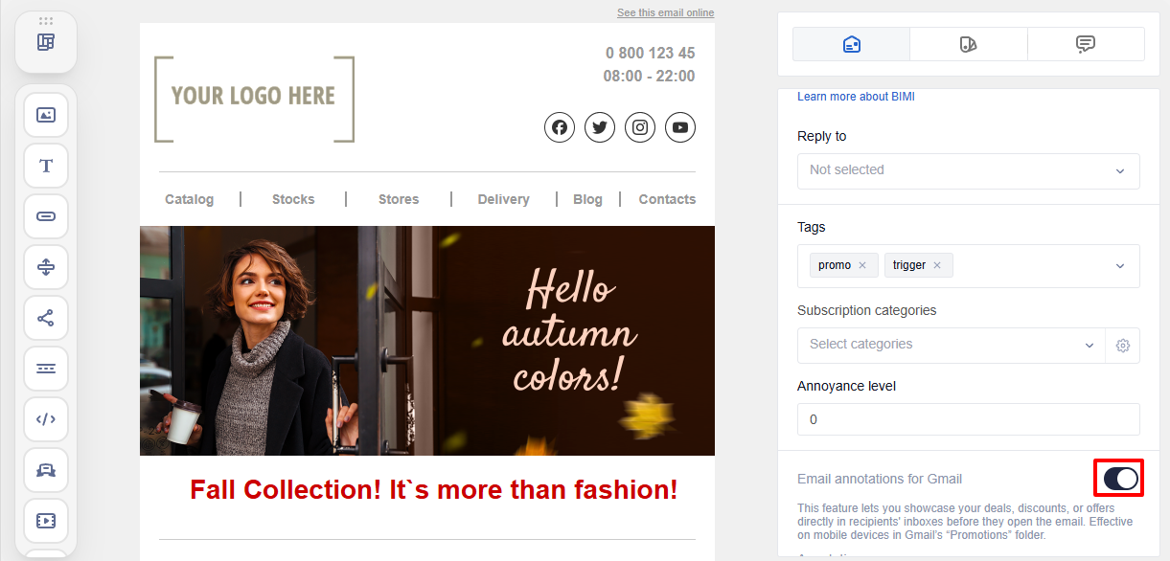Select the Social networks block tool
The height and width of the screenshot is (561, 1170).
pyautogui.click(x=45, y=318)
